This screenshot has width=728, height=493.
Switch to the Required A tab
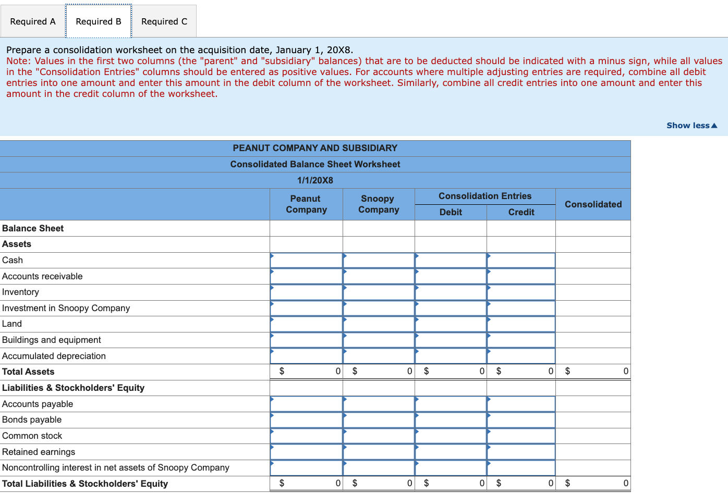click(32, 21)
